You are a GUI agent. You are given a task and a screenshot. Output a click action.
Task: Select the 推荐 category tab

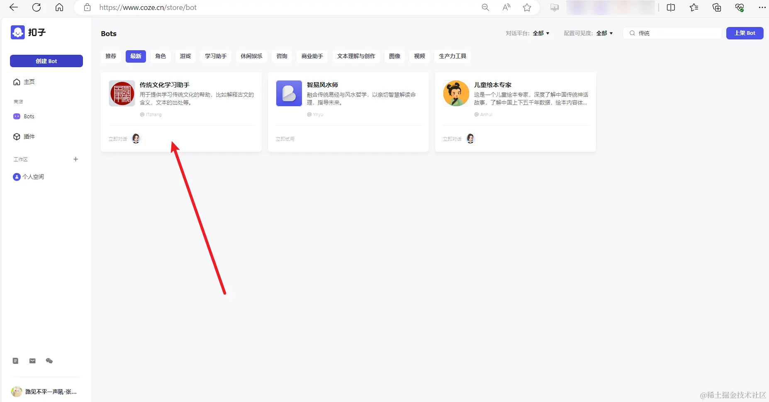click(x=111, y=56)
